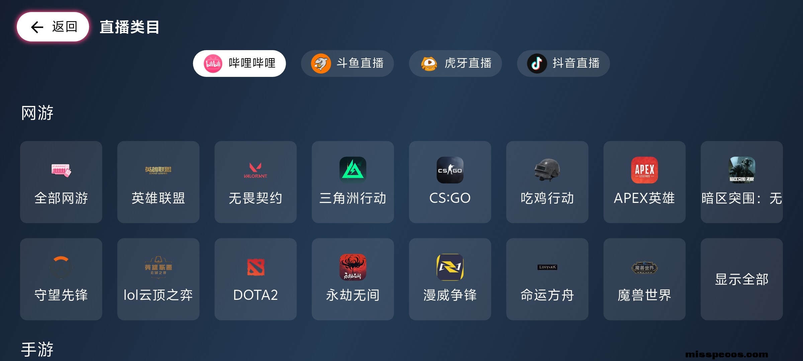The width and height of the screenshot is (803, 361).
Task: Switch to 抖音直播 platform tab
Action: 563,63
